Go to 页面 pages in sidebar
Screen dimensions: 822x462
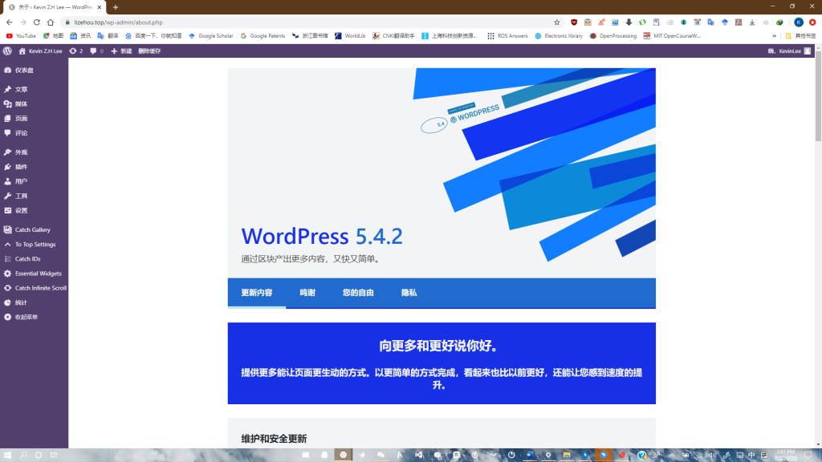(34, 119)
